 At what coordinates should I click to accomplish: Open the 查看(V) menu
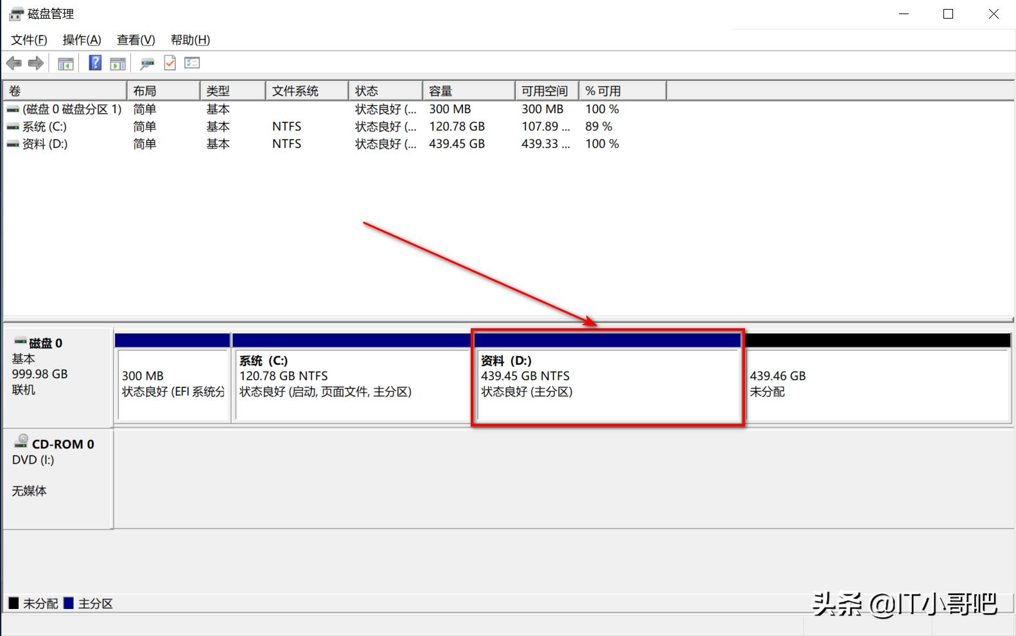pos(136,40)
